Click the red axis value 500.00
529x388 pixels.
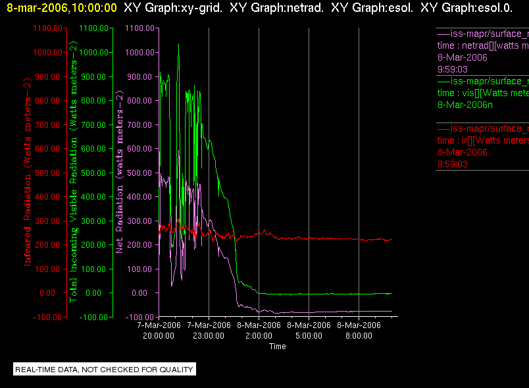[x=47, y=173]
